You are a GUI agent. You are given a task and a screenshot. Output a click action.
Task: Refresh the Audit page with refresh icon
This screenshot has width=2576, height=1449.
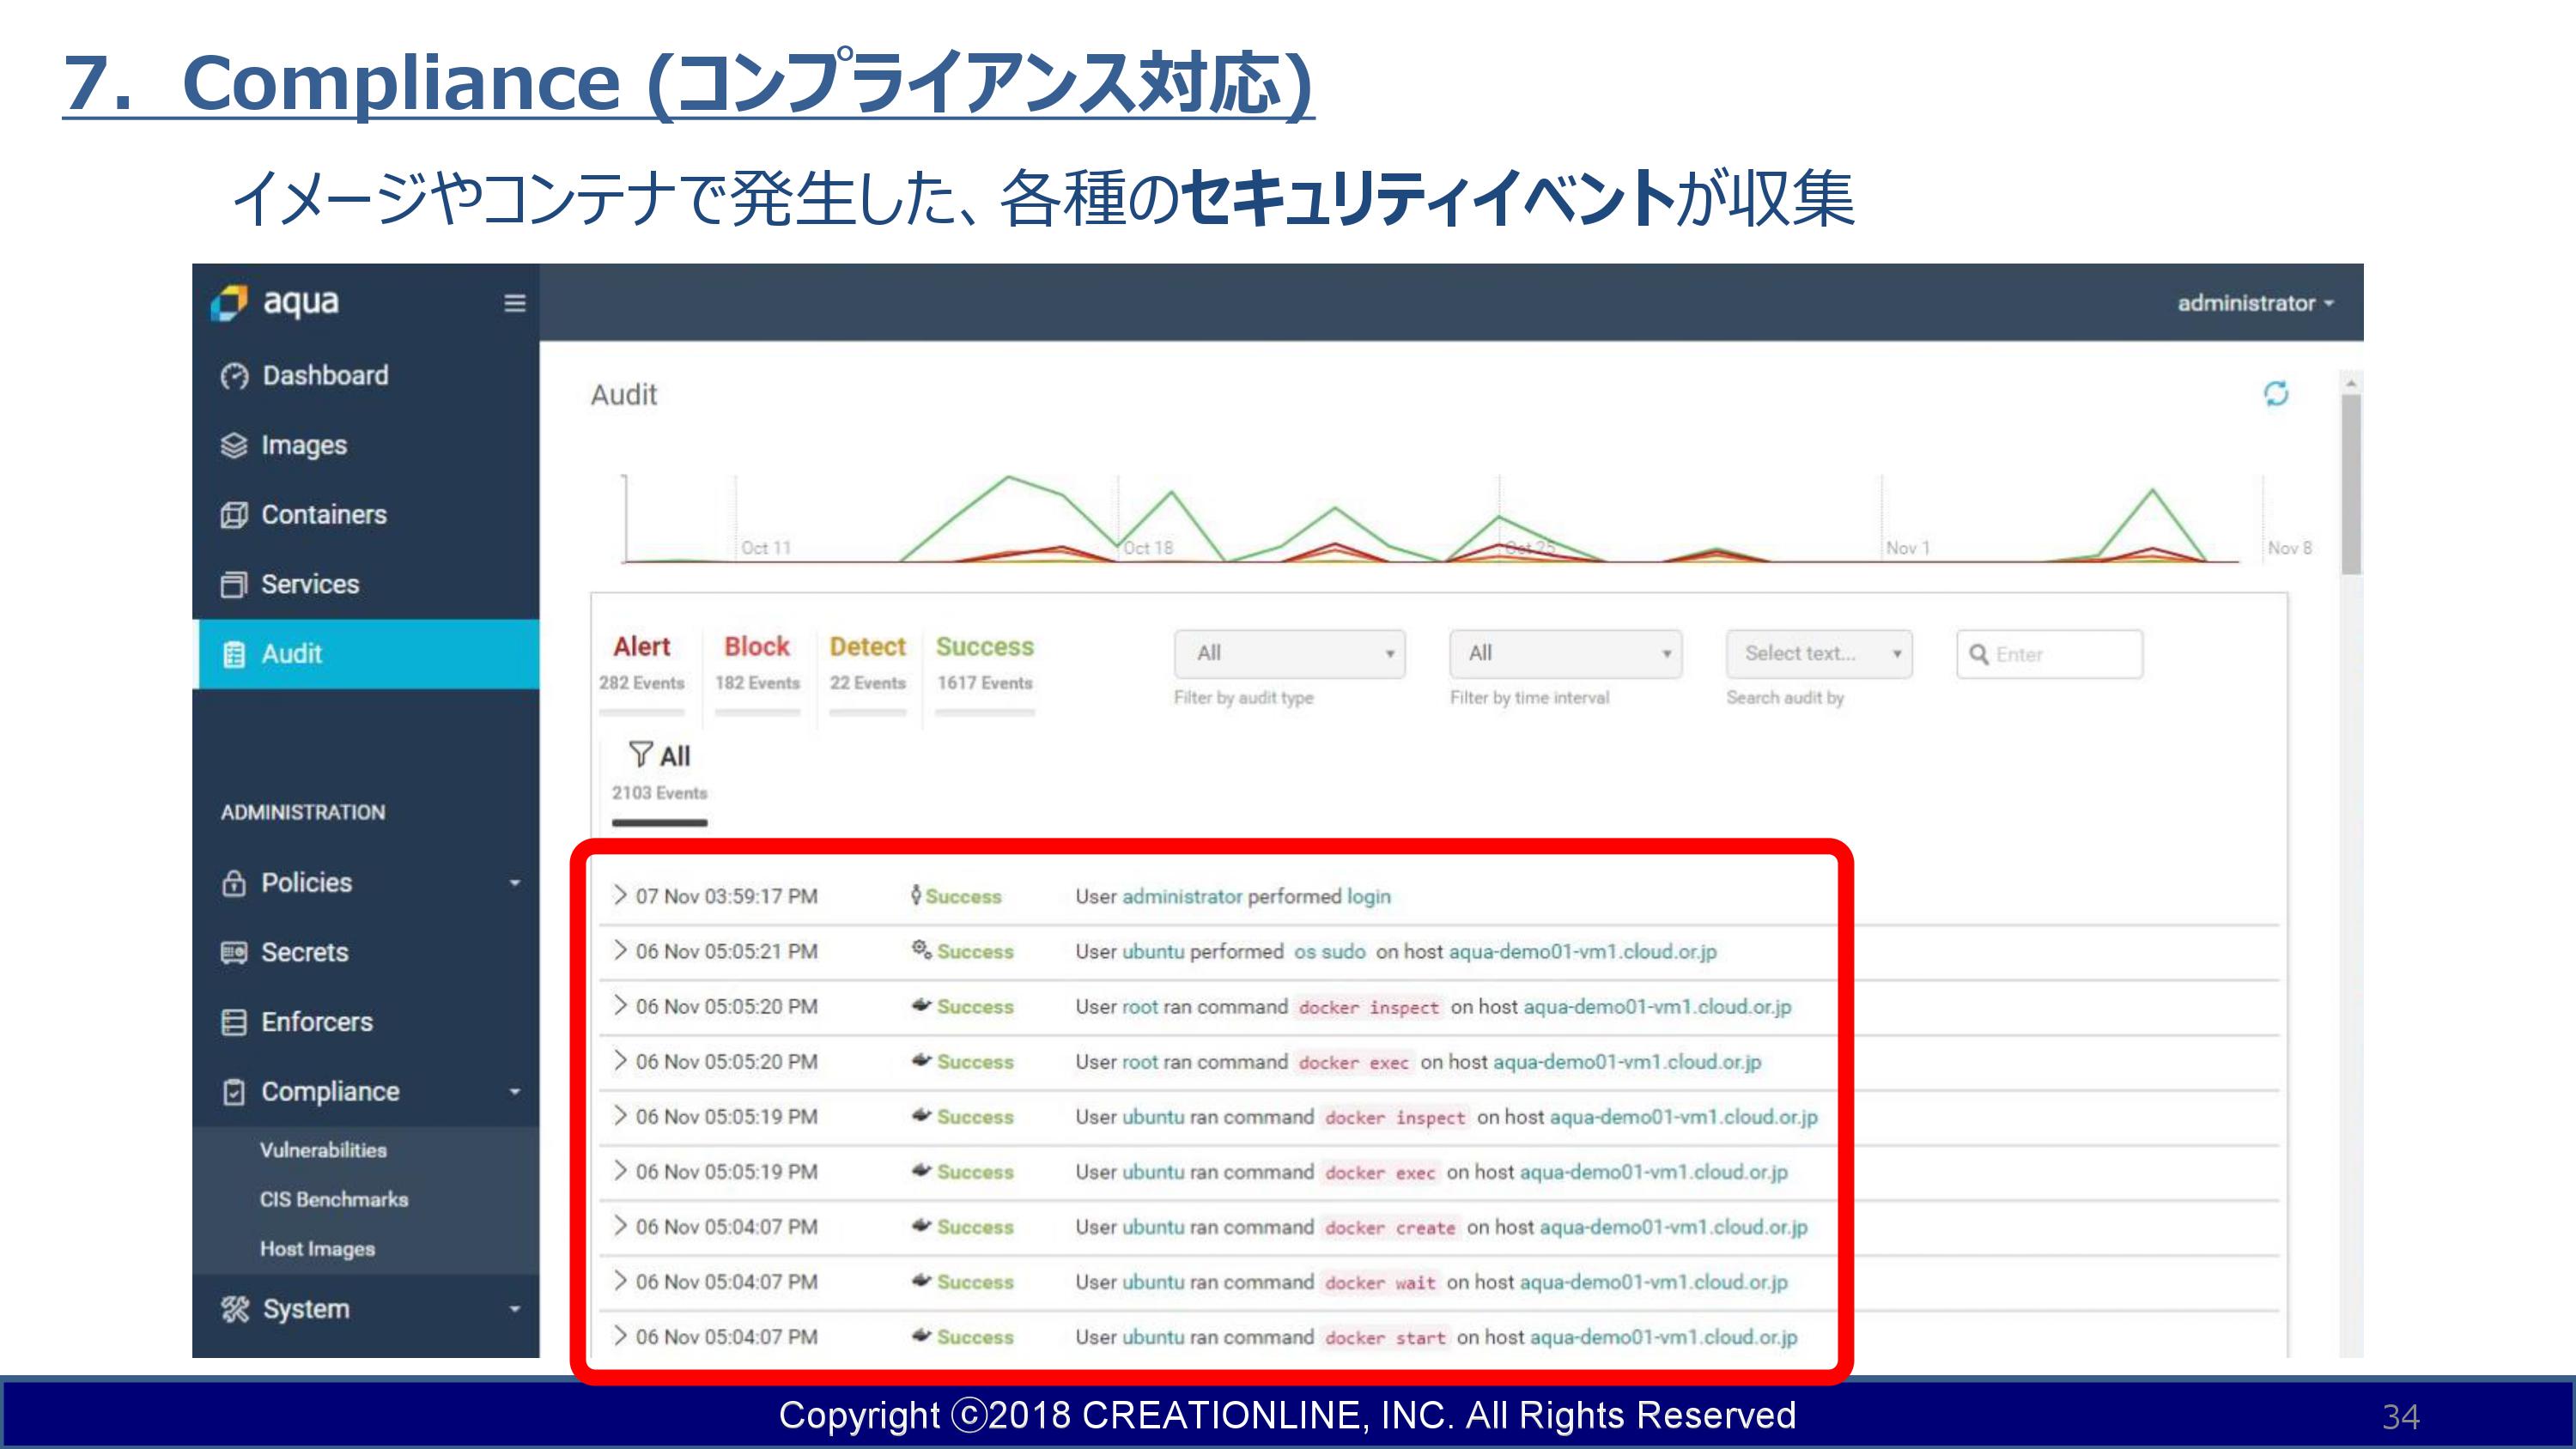pyautogui.click(x=2276, y=394)
